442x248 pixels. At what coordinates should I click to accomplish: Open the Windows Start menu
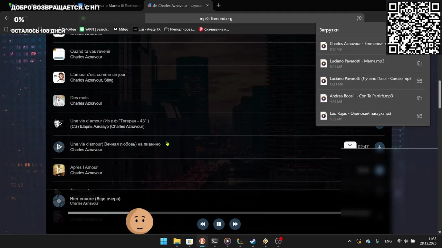click(x=164, y=241)
